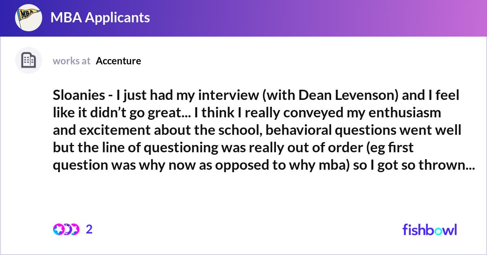Open the office building avatar icon
The height and width of the screenshot is (255, 487).
point(28,61)
